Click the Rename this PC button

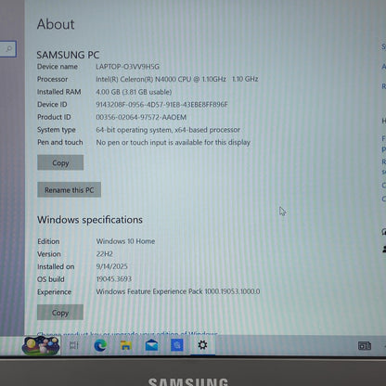69,189
